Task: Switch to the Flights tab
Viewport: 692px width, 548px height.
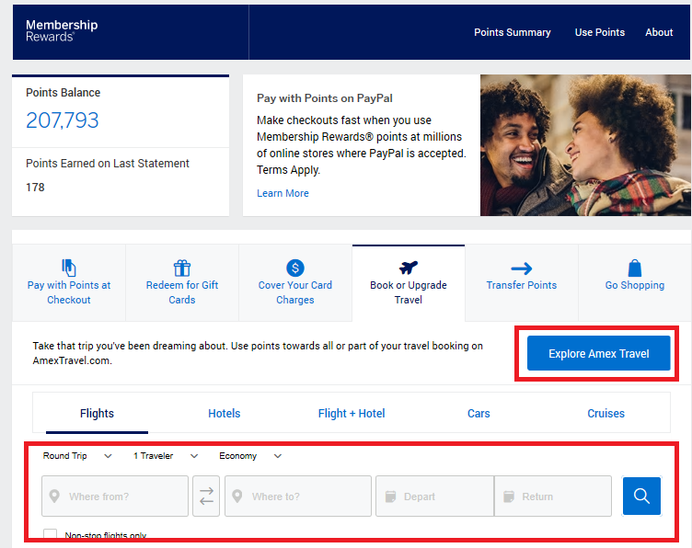Action: pyautogui.click(x=97, y=414)
